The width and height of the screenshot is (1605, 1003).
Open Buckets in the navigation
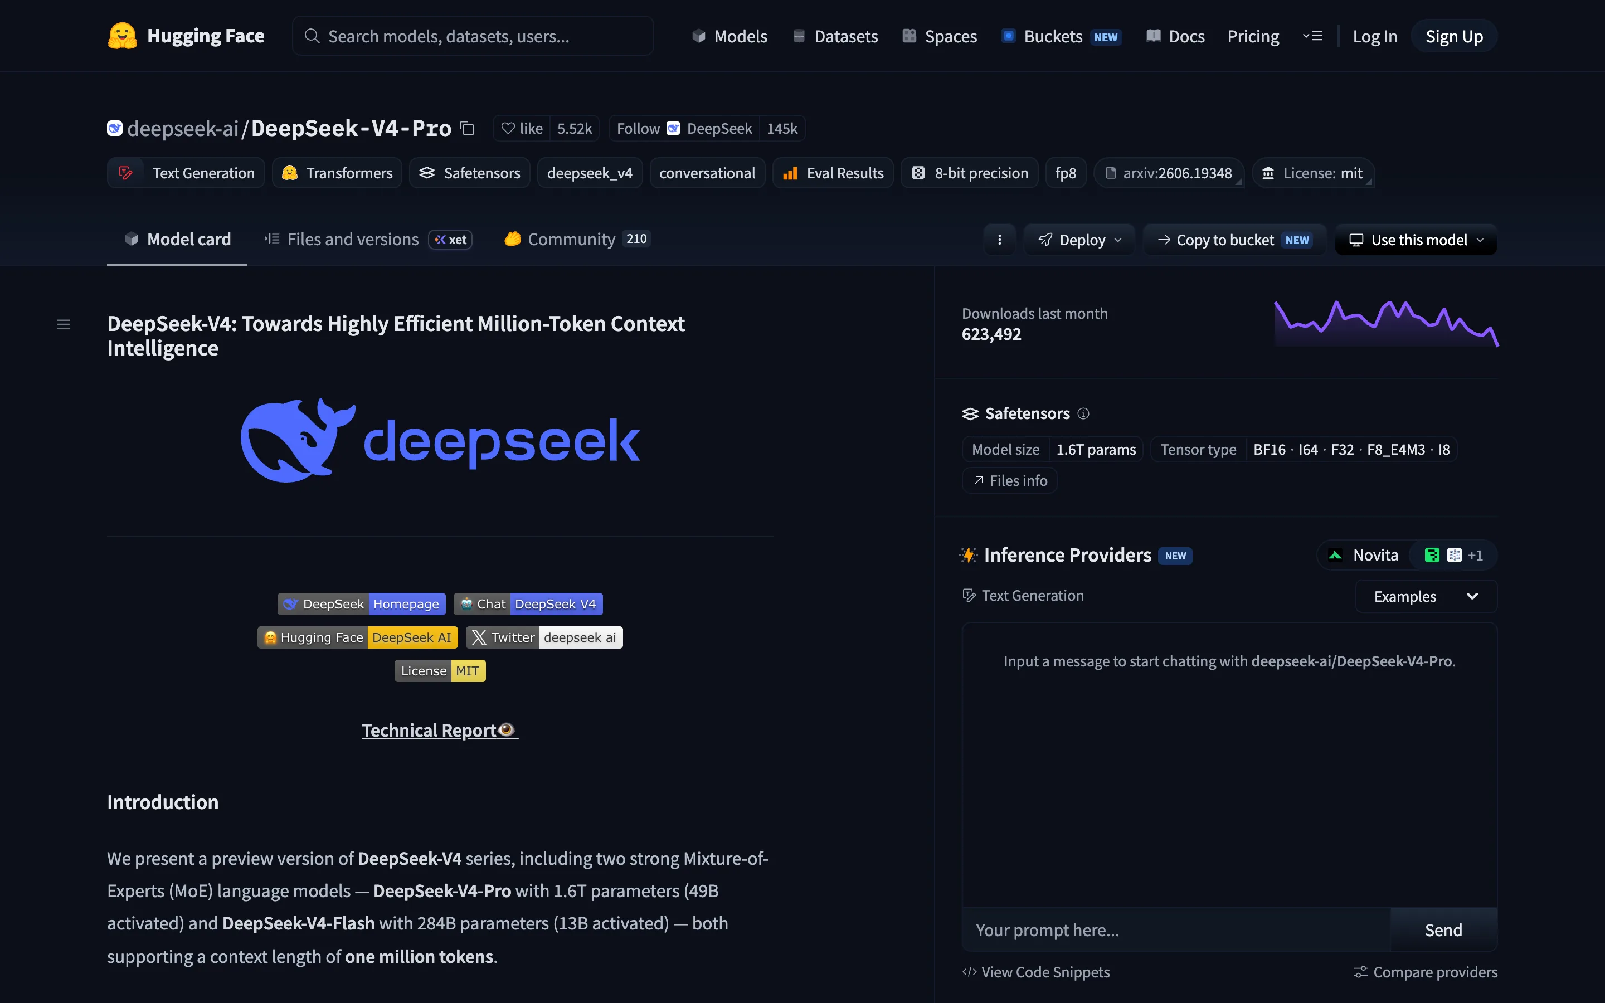tap(1061, 36)
